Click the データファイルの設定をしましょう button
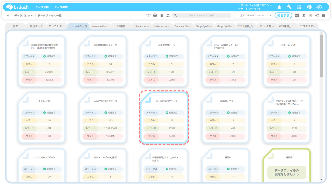This screenshot has width=332, height=187. click(x=287, y=172)
